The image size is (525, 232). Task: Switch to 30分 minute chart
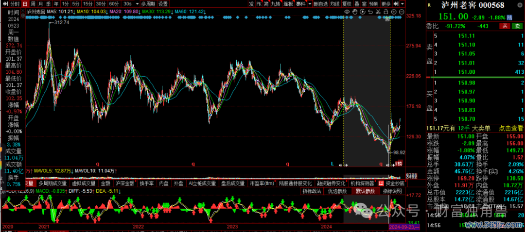tap(101, 4)
